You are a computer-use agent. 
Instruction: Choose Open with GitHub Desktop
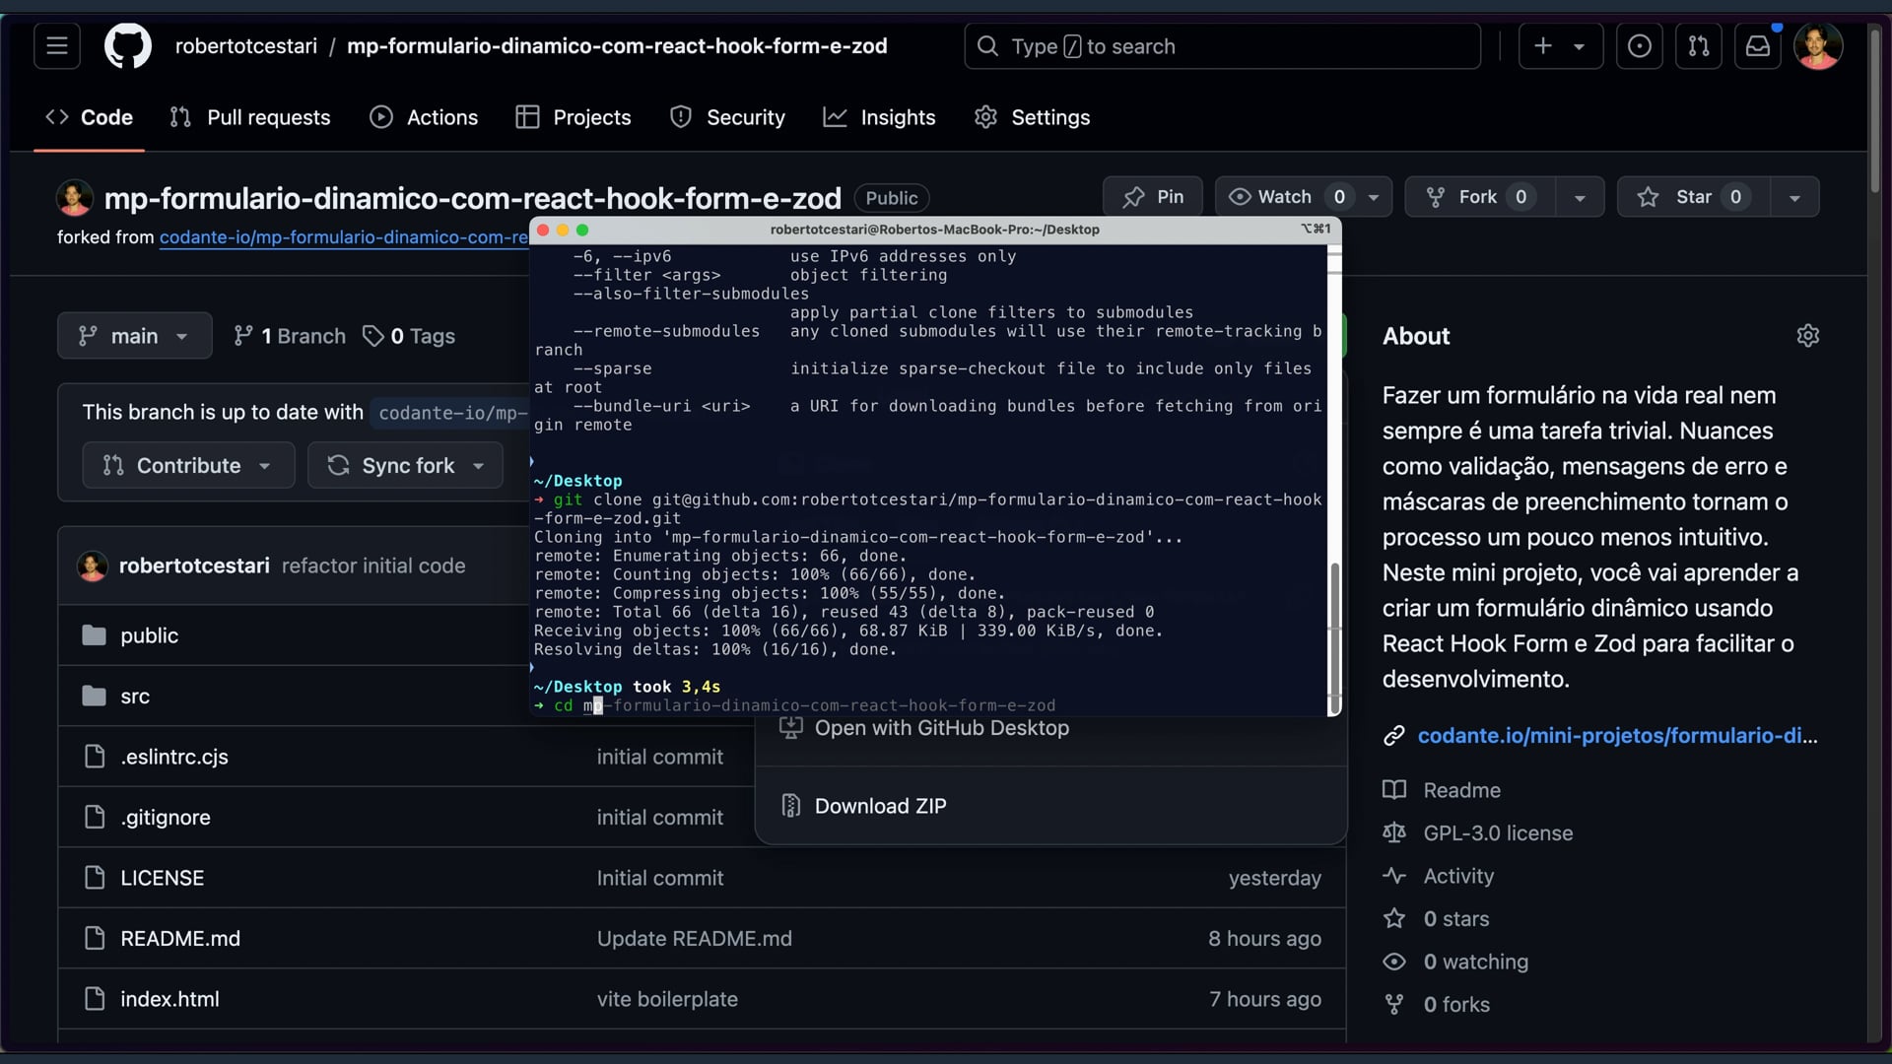coord(1050,728)
